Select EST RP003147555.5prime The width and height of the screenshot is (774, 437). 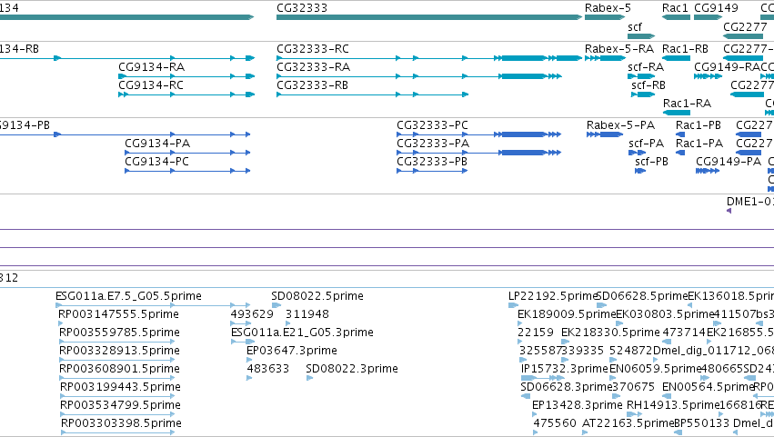118,314
